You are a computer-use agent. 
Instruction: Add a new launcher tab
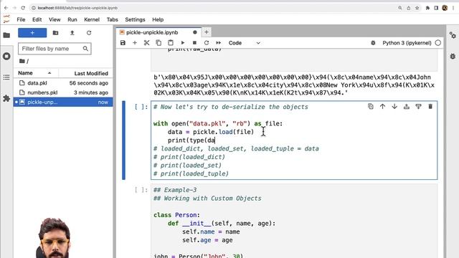(x=207, y=32)
